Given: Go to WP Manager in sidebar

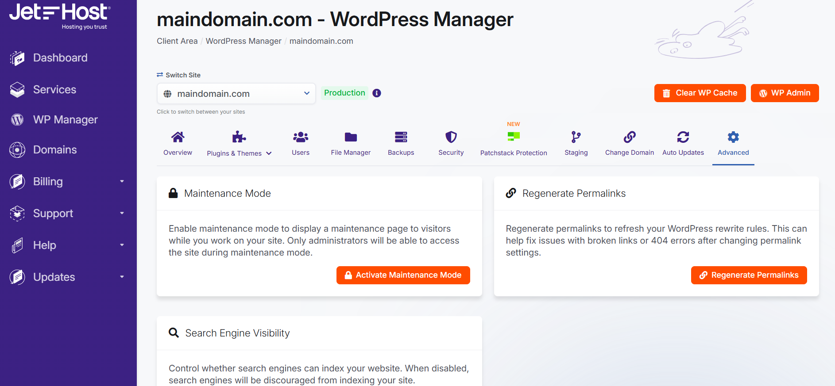Looking at the screenshot, I should [x=66, y=120].
